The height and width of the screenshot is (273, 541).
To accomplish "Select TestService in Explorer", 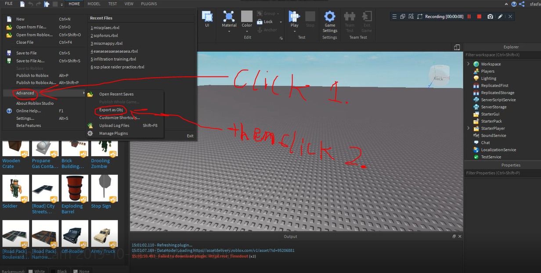I will (491, 157).
